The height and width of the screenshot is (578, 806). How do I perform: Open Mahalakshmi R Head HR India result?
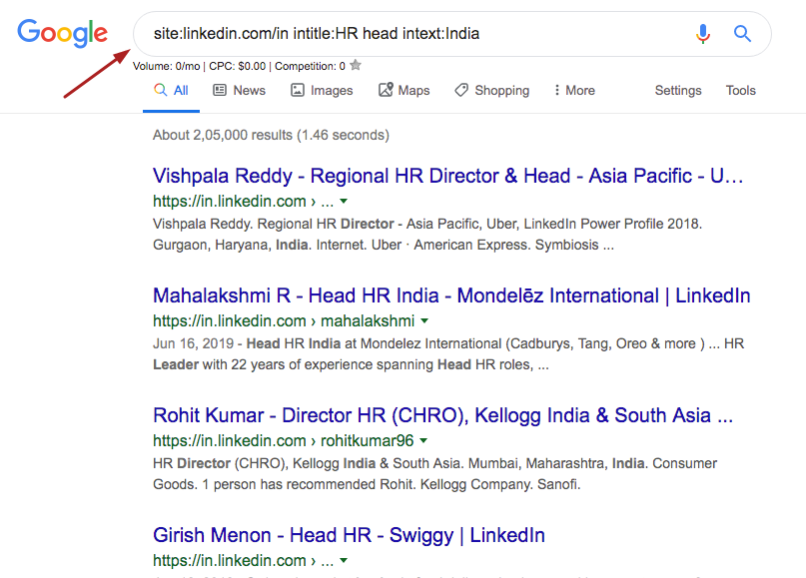[x=451, y=295]
